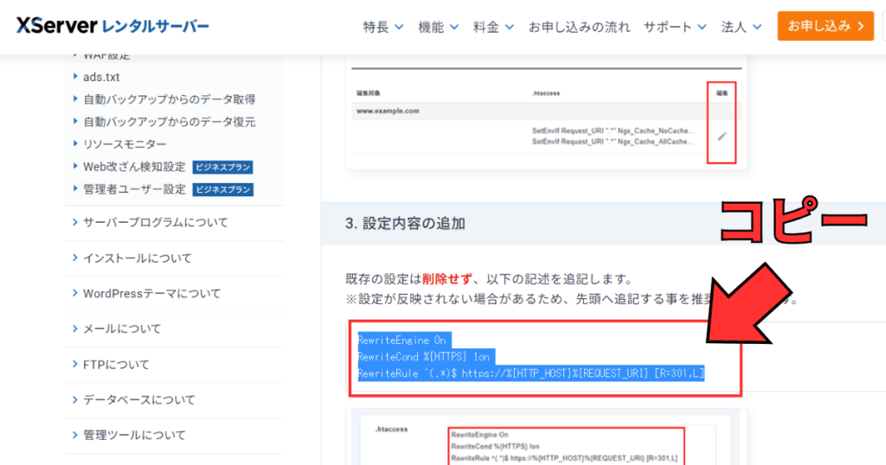Image resolution: width=886 pixels, height=465 pixels.
Task: Open お申し込みの流れ page
Action: point(579,27)
